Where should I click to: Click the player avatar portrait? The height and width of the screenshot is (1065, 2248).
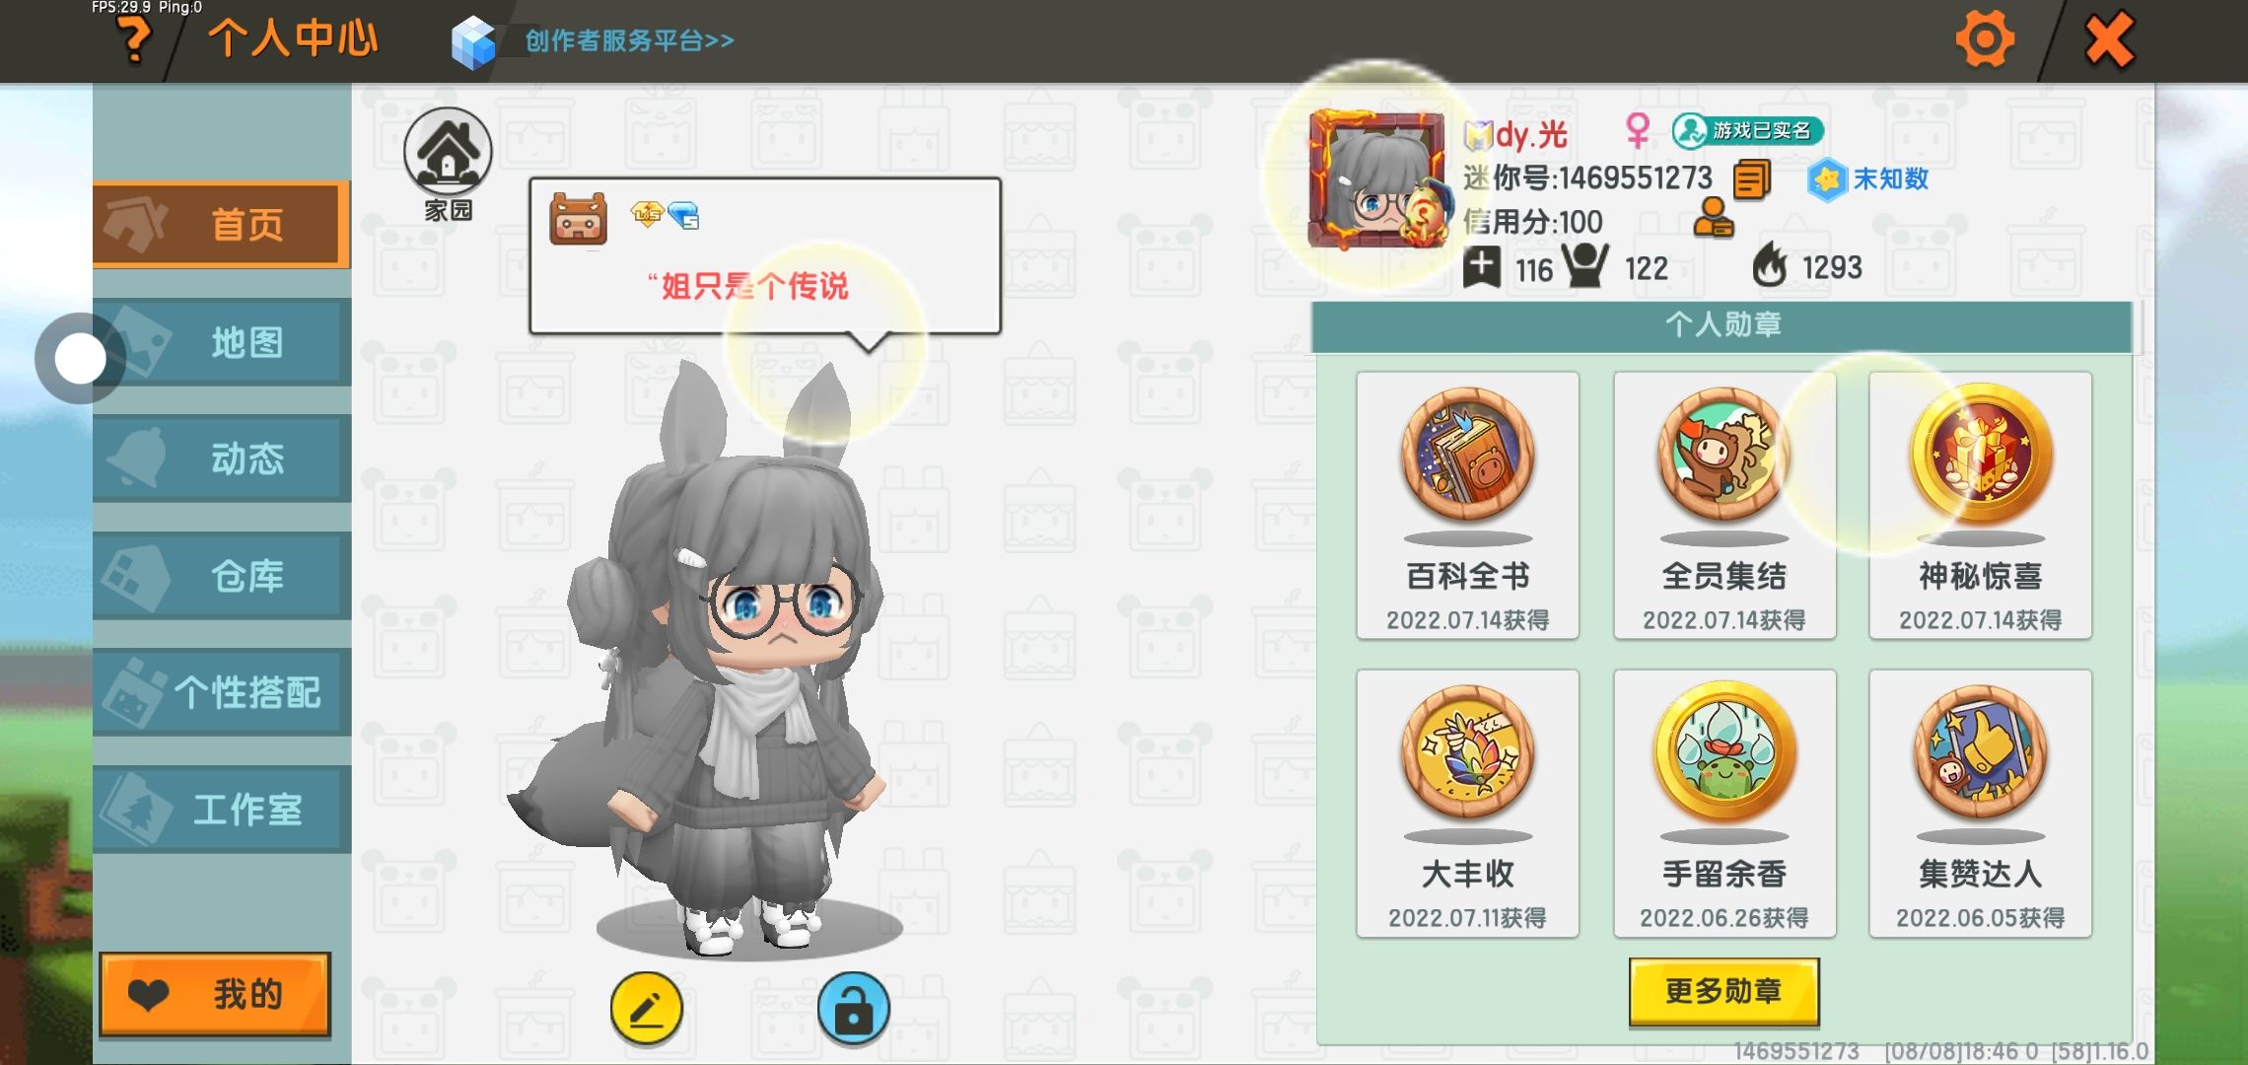1378,179
